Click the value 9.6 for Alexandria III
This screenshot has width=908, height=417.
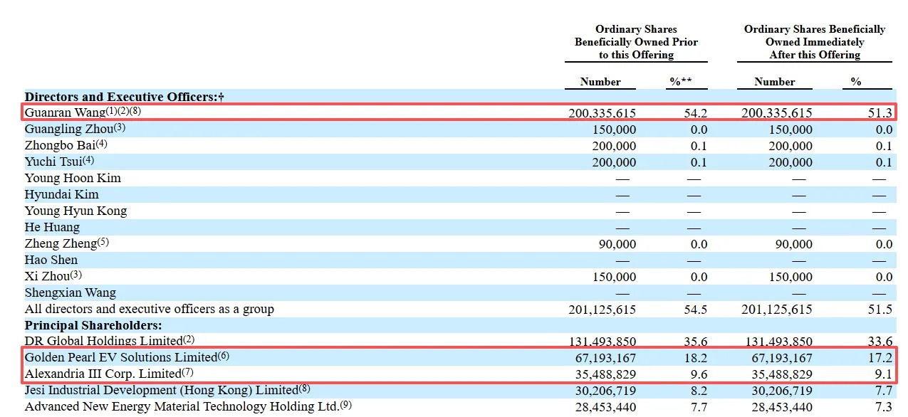click(699, 374)
